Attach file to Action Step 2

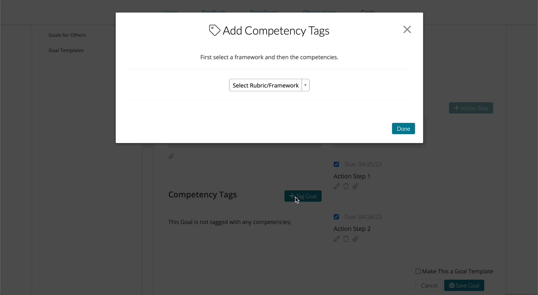pos(355,239)
